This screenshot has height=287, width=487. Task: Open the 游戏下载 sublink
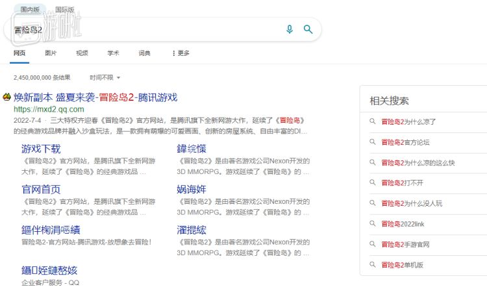(x=41, y=149)
